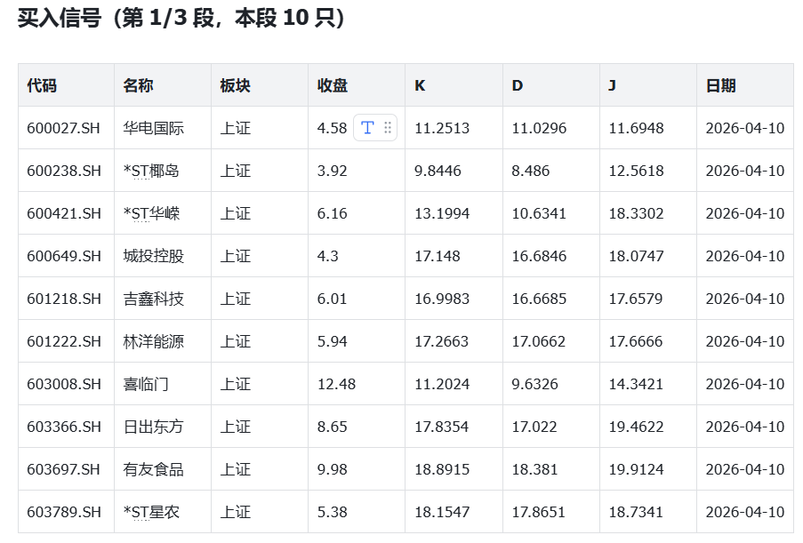Click the blue T text-format icon

(367, 128)
